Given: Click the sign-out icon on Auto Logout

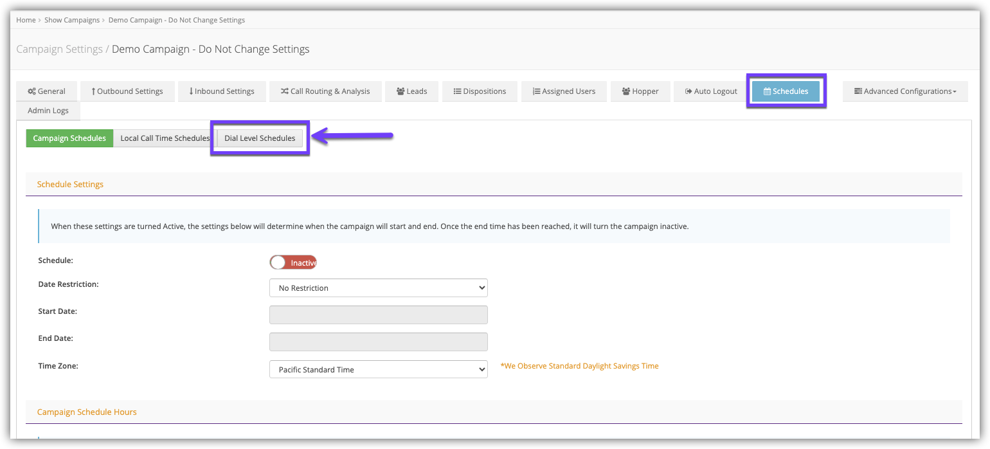Looking at the screenshot, I should click(x=688, y=91).
